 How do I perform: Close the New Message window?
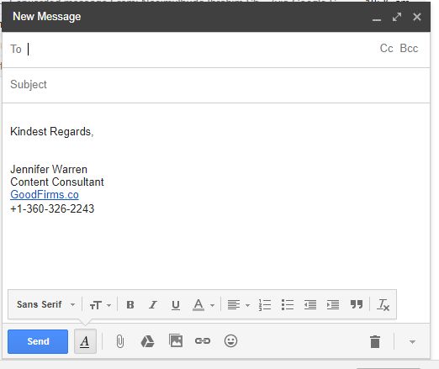[417, 17]
